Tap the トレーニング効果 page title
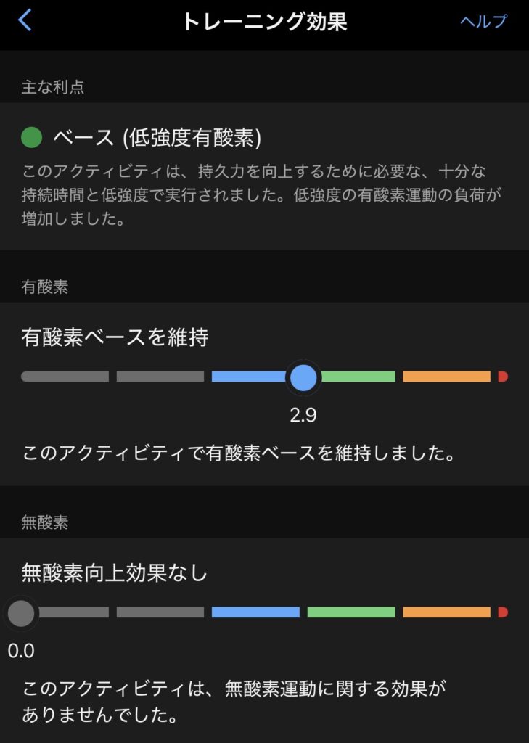529x743 pixels. click(x=264, y=21)
